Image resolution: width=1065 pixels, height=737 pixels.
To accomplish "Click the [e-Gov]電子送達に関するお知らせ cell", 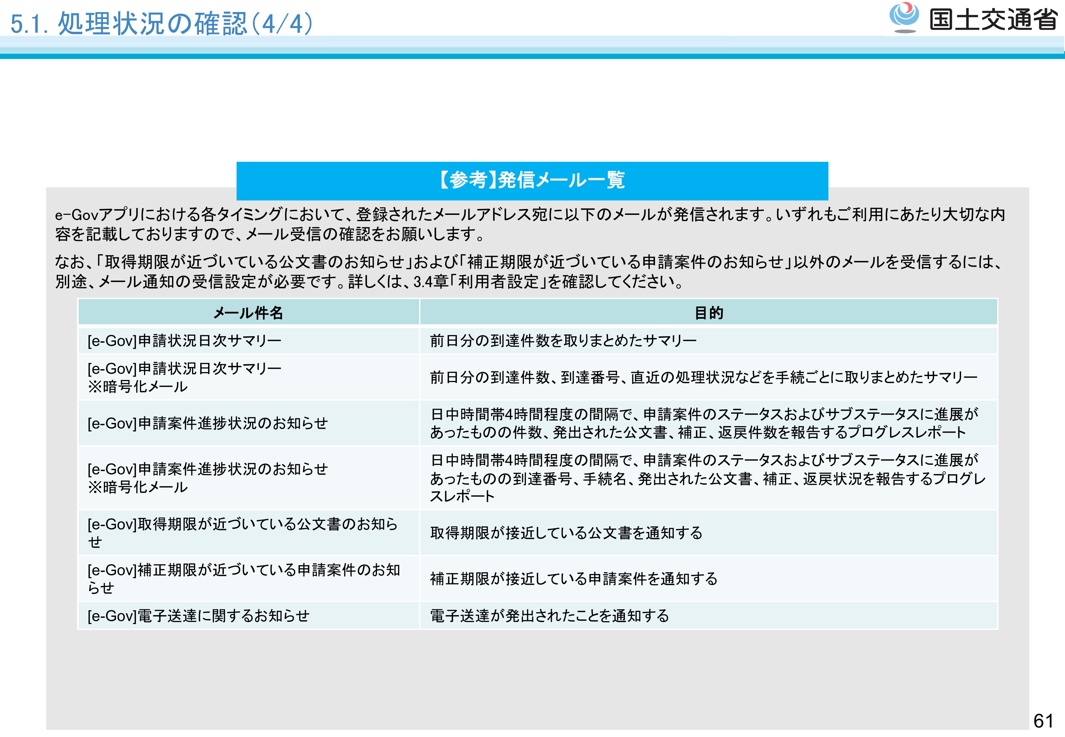I will (199, 615).
